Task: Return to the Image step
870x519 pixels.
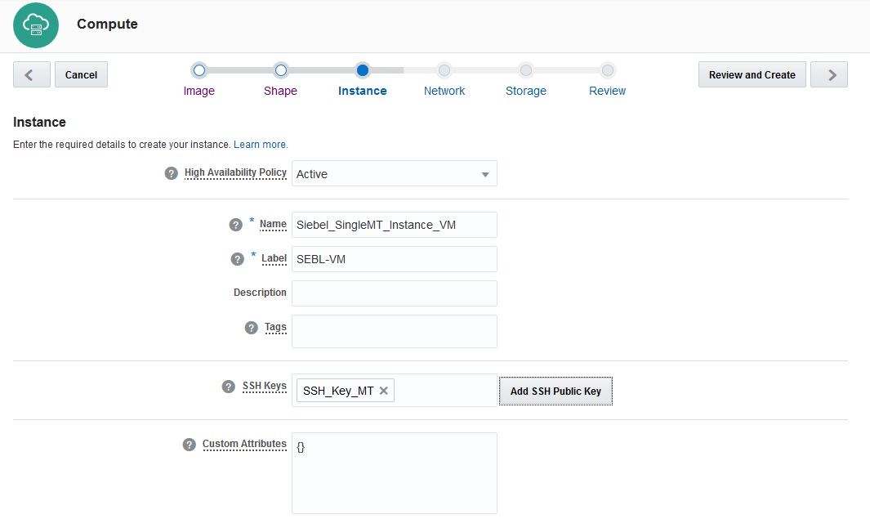Action: tap(199, 80)
